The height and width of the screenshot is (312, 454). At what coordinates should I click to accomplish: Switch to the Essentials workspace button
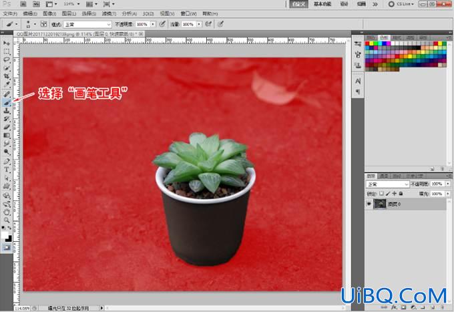pos(322,4)
